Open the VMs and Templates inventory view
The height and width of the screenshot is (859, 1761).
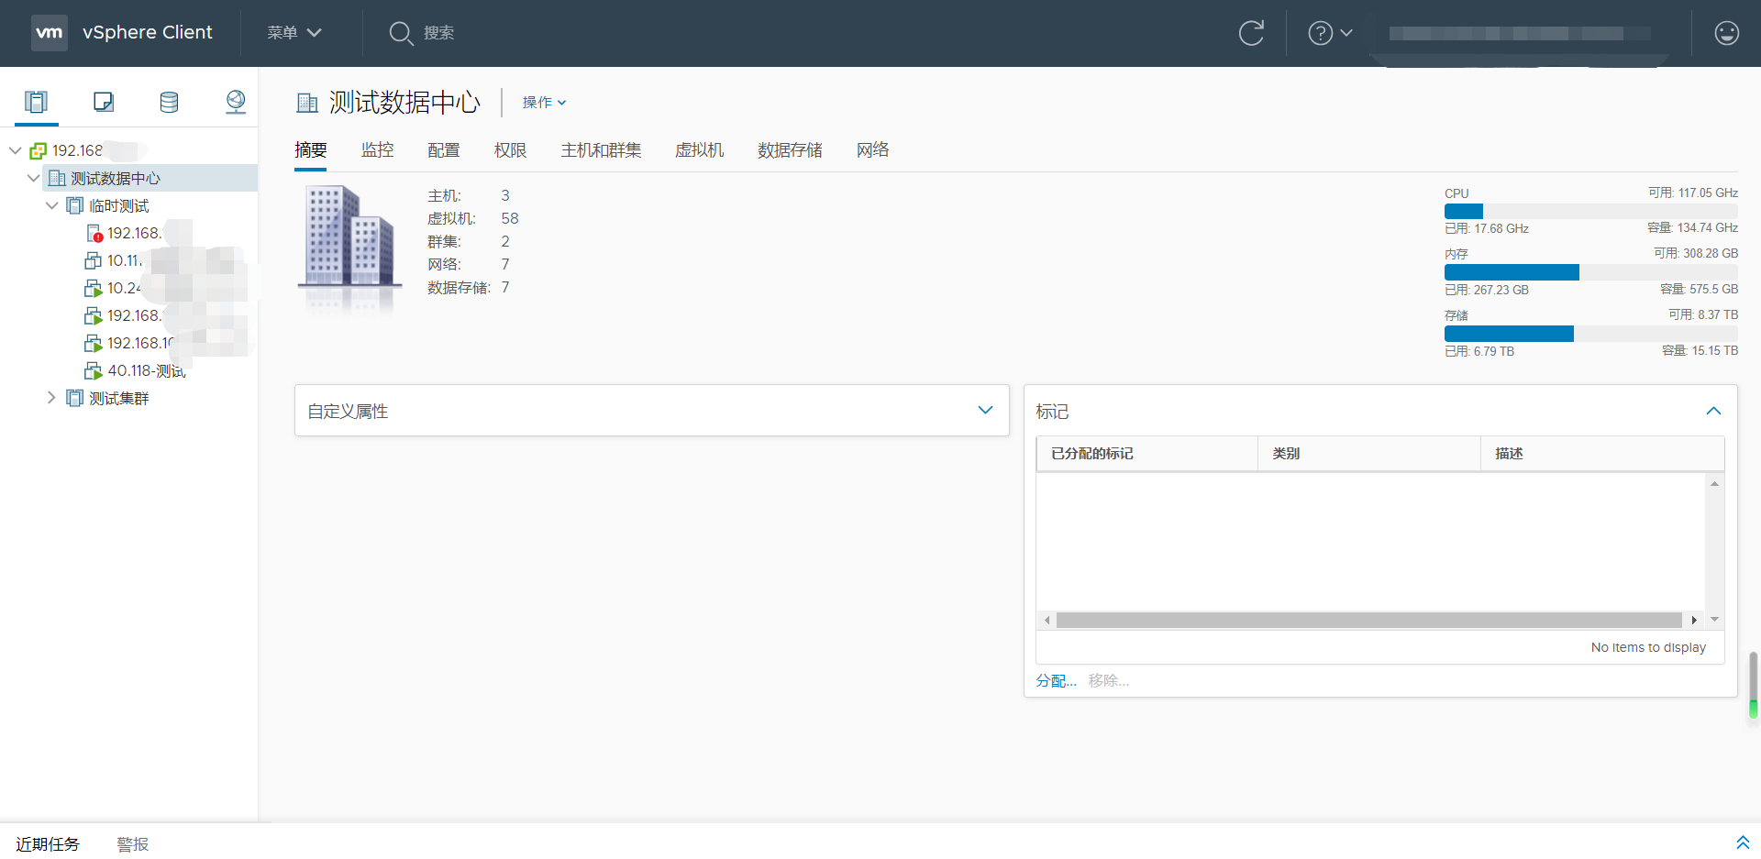103,102
